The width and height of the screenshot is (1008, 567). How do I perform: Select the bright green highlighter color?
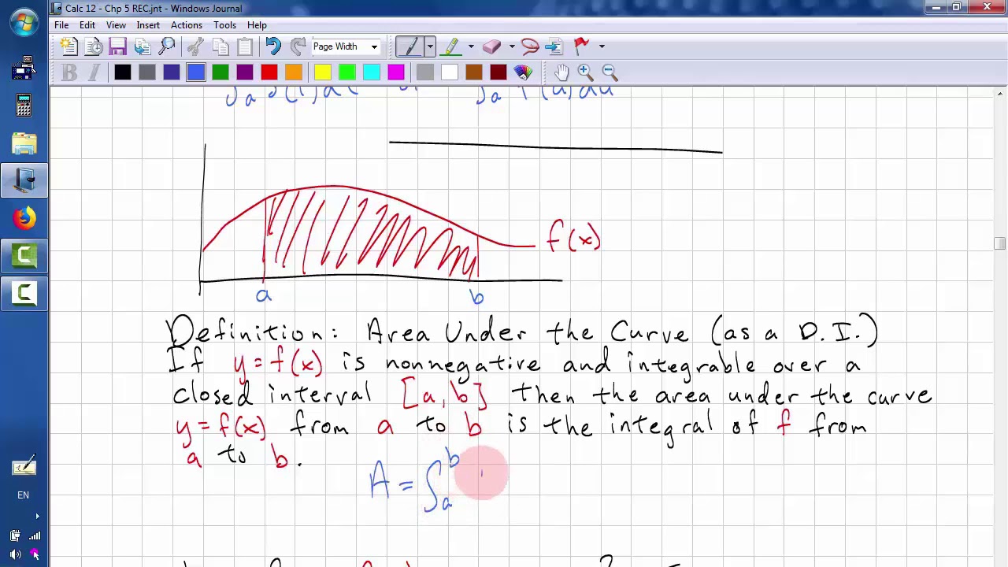tap(347, 72)
